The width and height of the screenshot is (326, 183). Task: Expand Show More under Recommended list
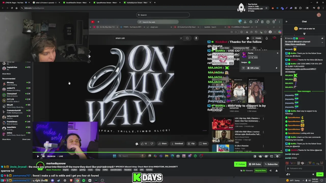tap(7, 139)
